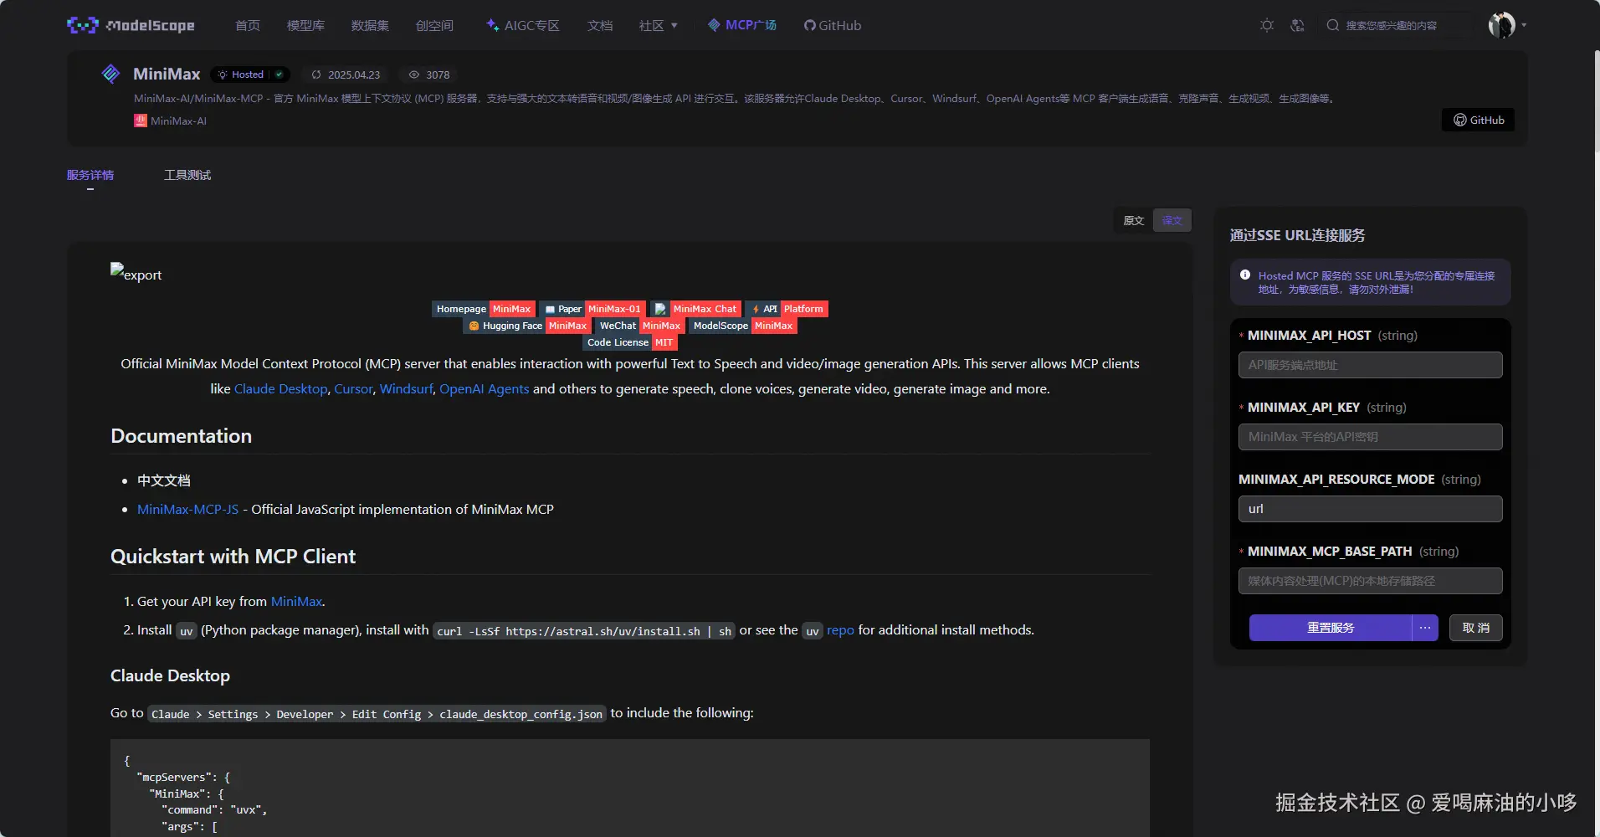The image size is (1600, 837).
Task: Open the Cursor link
Action: click(x=353, y=388)
